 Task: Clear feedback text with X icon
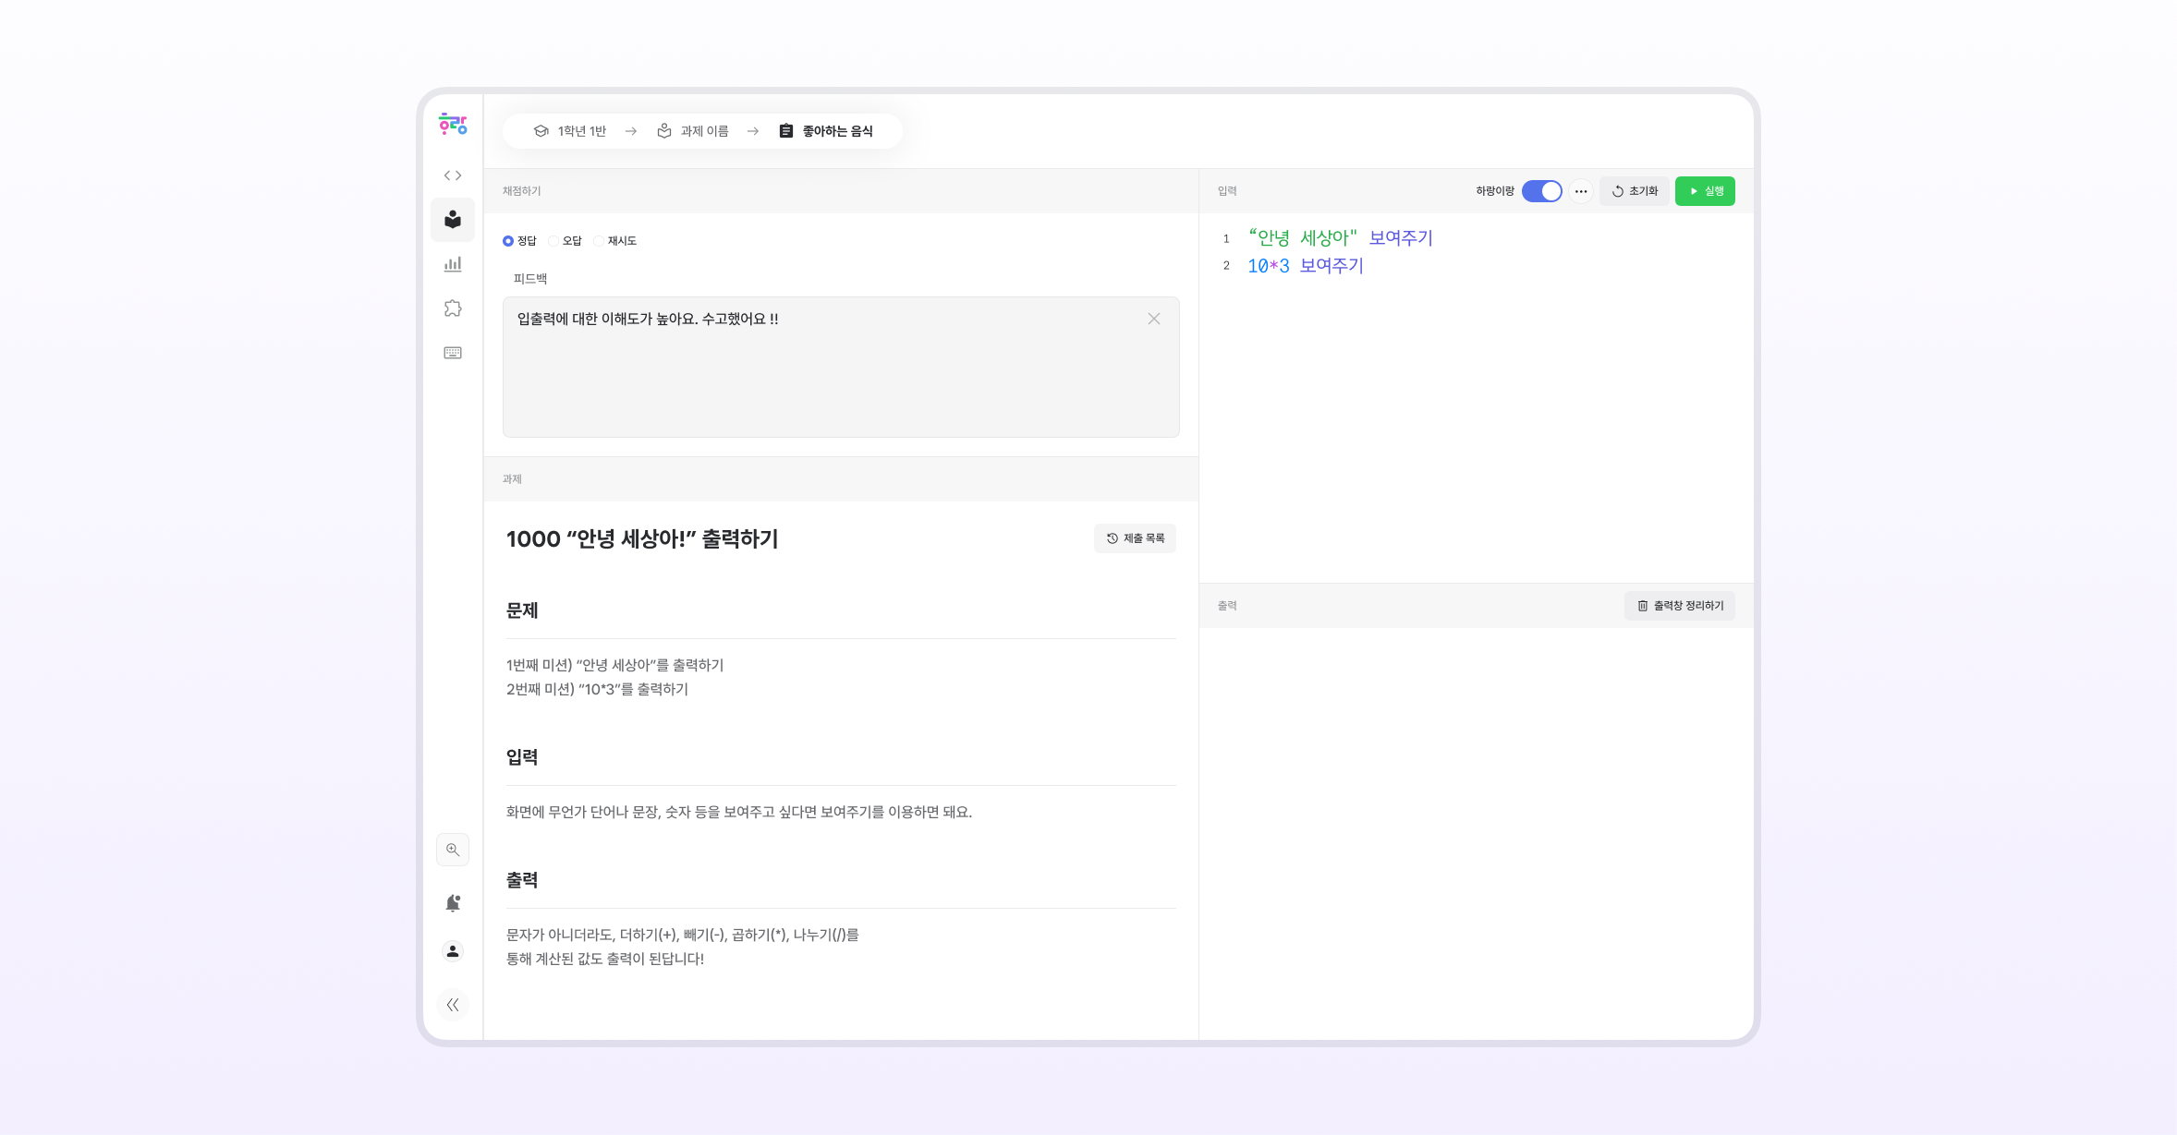pyautogui.click(x=1154, y=319)
